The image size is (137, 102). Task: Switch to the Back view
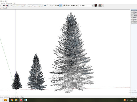[74, 6]
